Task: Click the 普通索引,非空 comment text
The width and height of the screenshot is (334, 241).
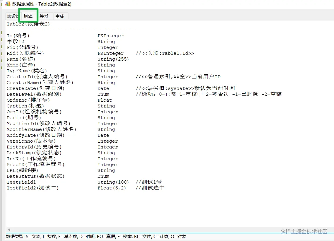Action: [x=167, y=76]
